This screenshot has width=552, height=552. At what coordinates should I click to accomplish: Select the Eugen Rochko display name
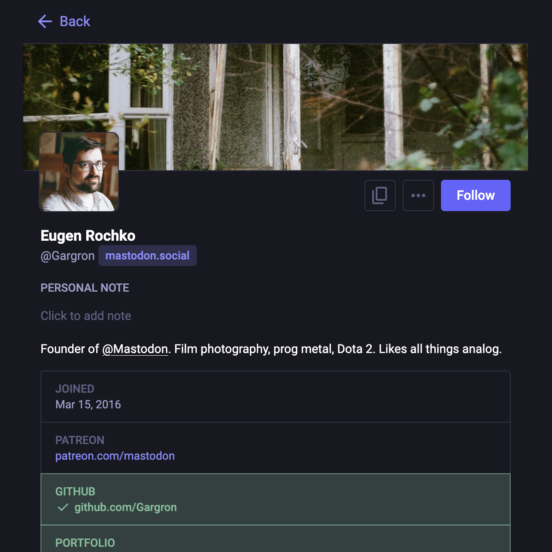(88, 236)
